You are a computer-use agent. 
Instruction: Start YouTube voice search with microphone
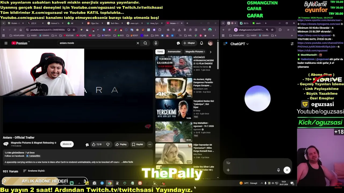(x=156, y=43)
